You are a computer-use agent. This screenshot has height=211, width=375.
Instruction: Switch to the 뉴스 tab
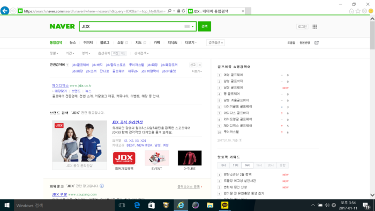[x=73, y=42]
